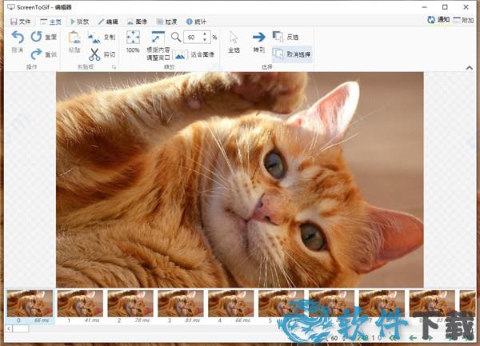The image size is (480, 346).
Task: Open the Notifications (通知) button
Action: (x=438, y=20)
